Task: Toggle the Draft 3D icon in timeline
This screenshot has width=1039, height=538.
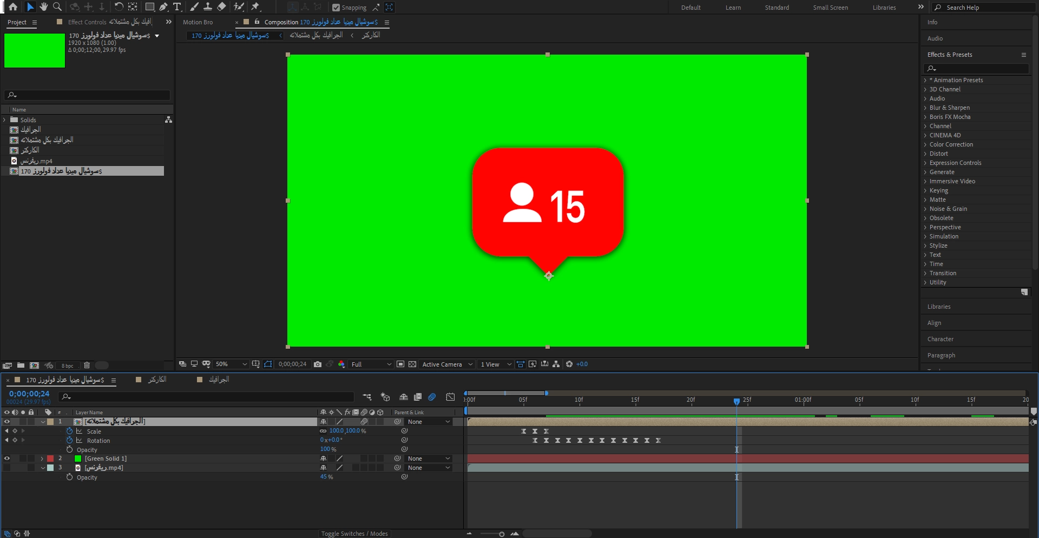Action: (x=385, y=397)
